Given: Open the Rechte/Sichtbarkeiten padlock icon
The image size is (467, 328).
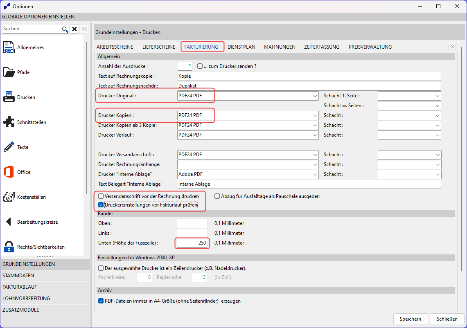Looking at the screenshot, I should click(x=9, y=247).
